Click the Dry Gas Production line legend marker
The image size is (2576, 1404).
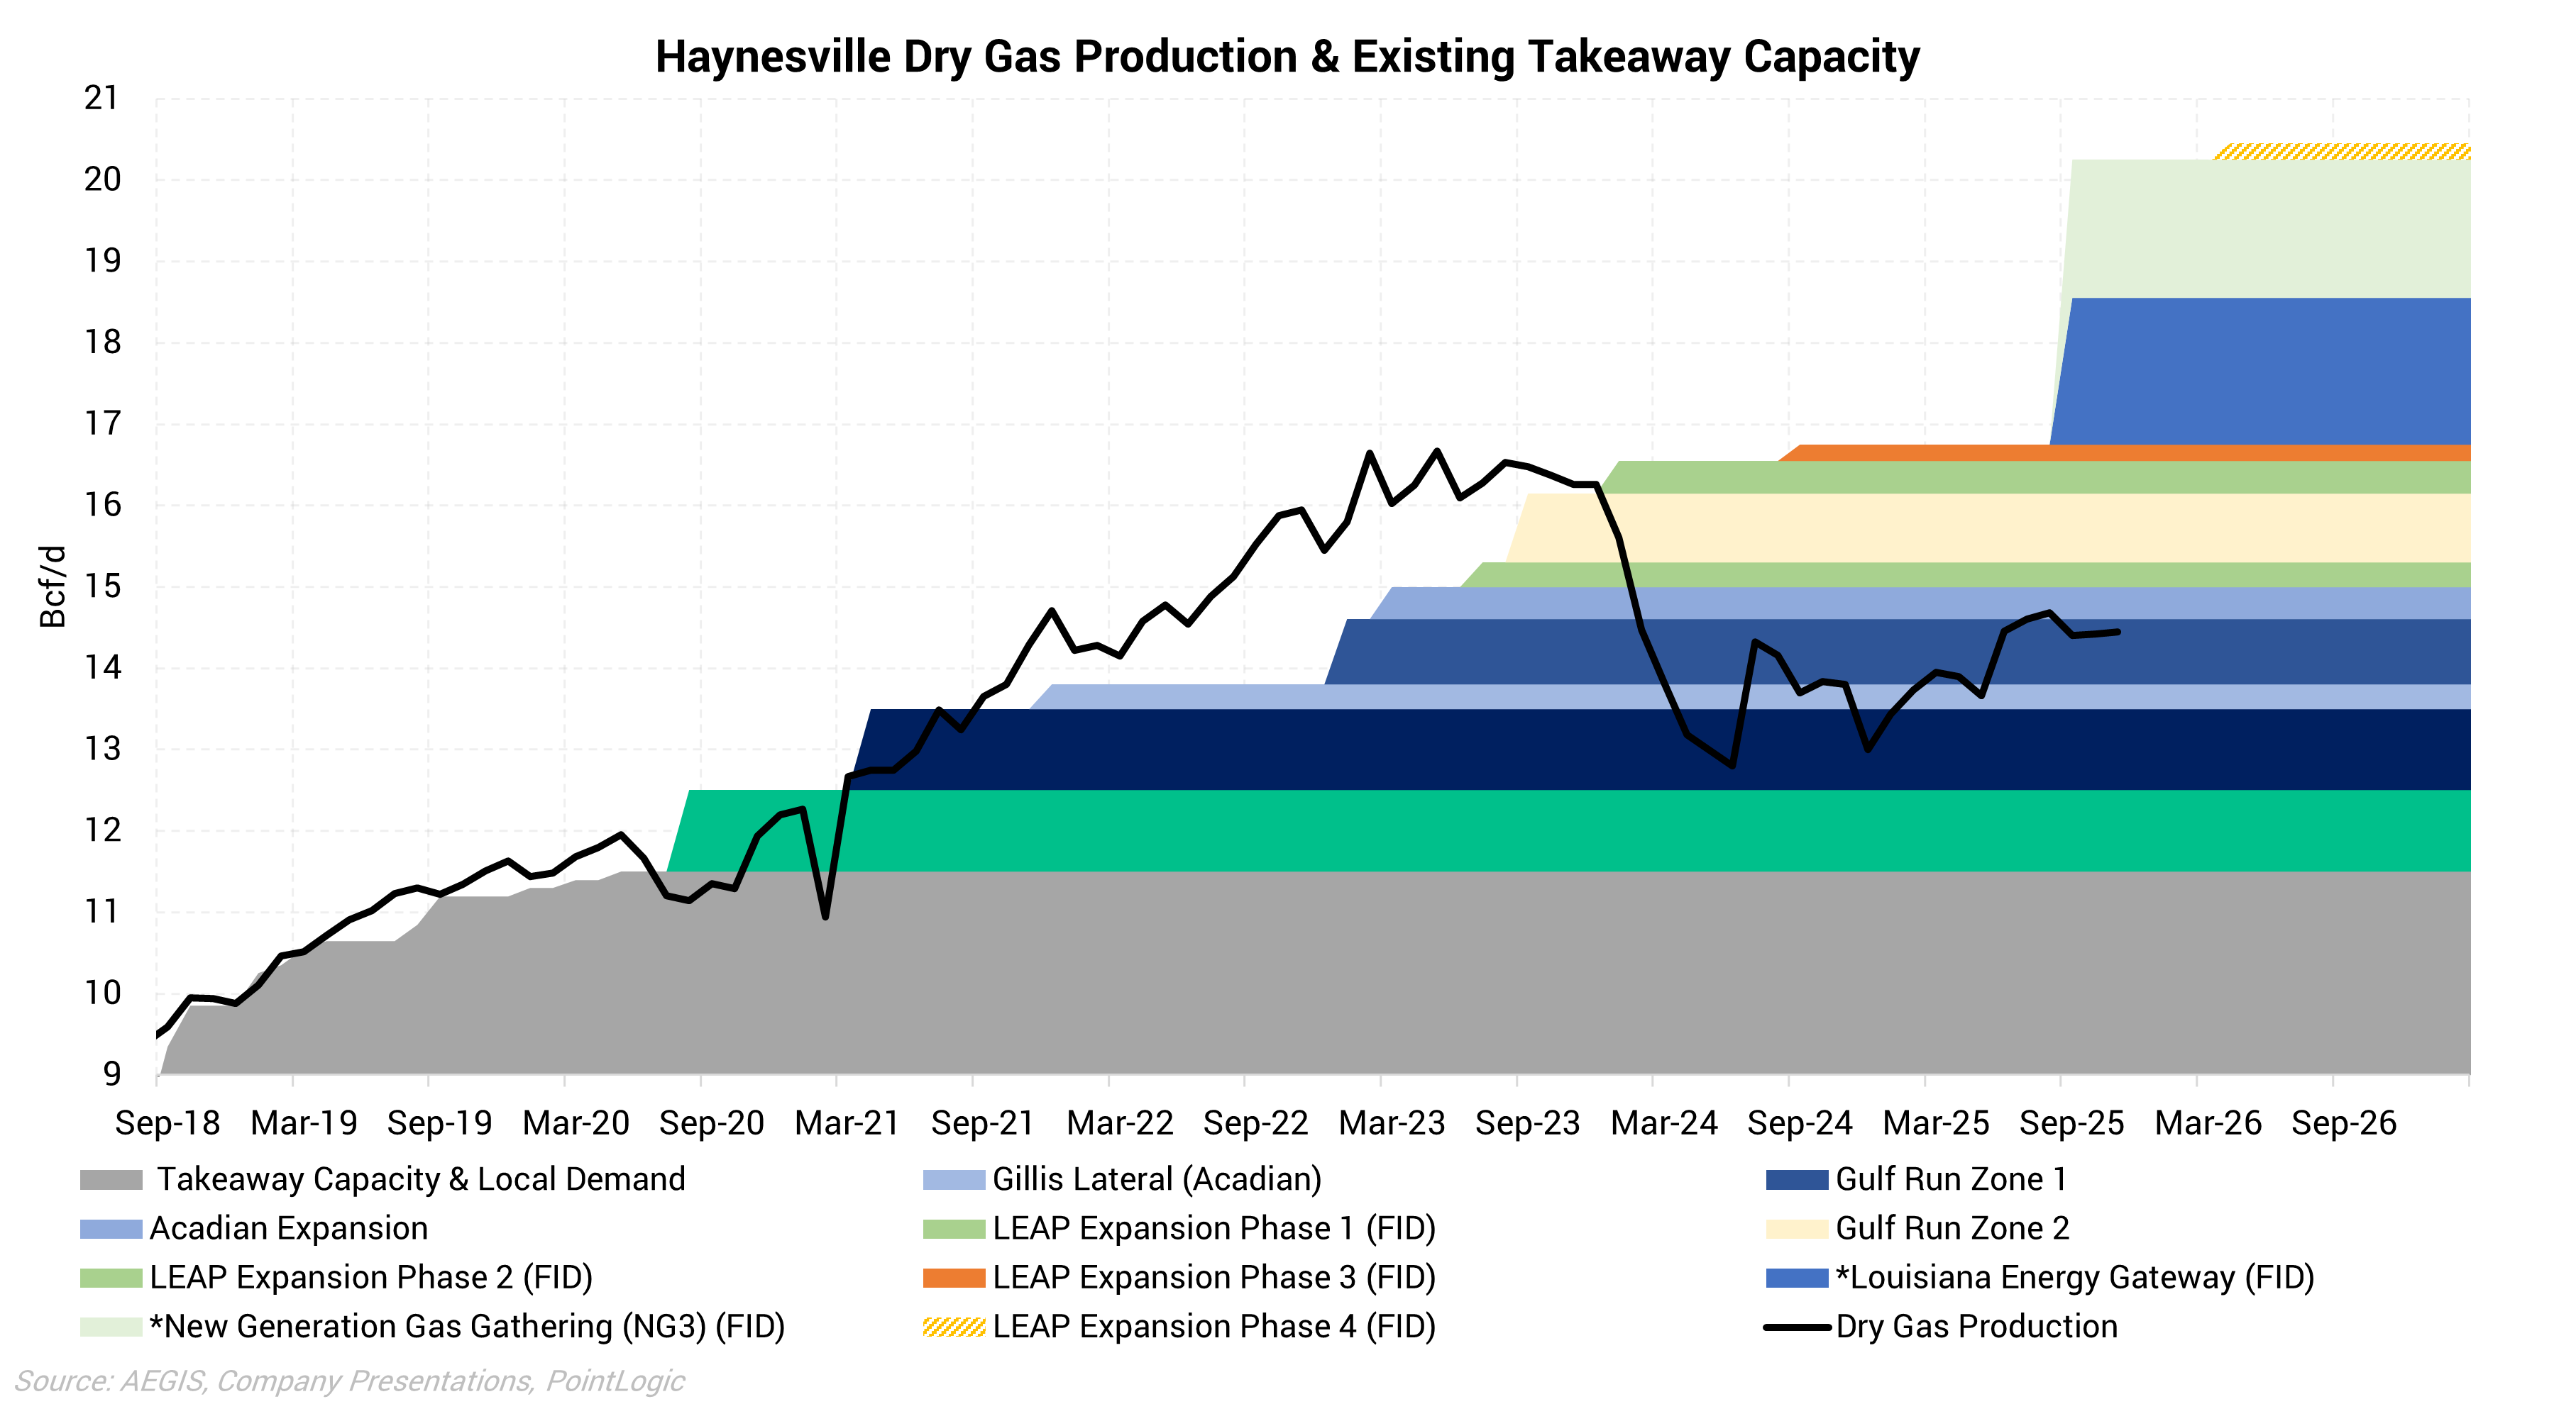[1797, 1327]
